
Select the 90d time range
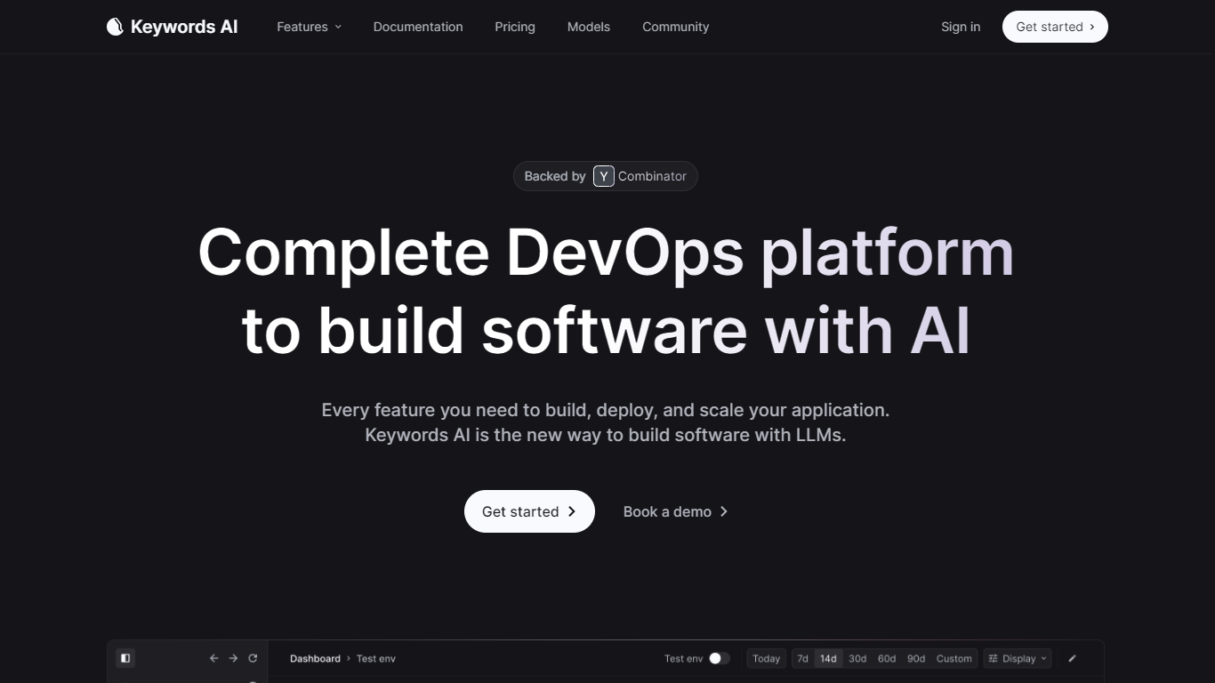[916, 659]
